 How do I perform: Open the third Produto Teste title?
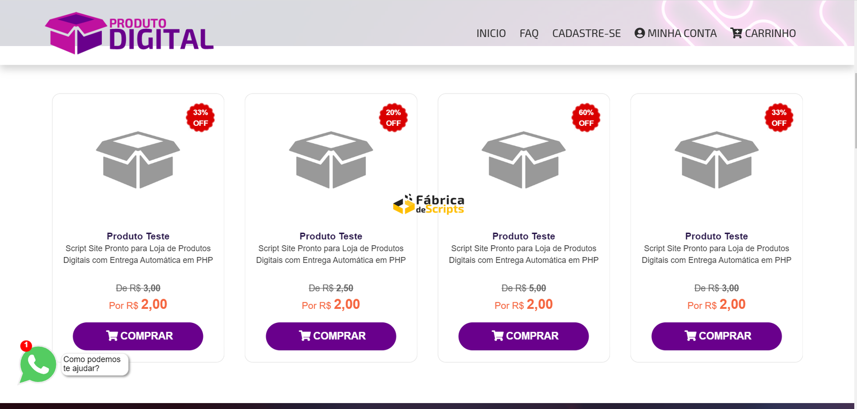(523, 236)
